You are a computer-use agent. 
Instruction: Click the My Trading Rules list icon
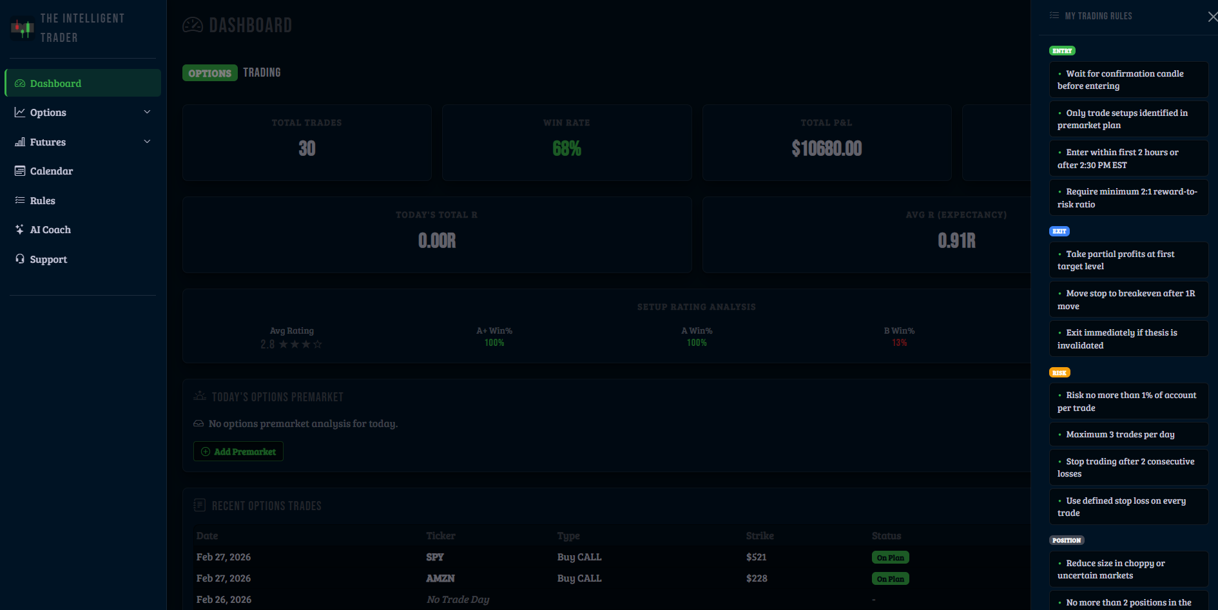click(x=1054, y=15)
